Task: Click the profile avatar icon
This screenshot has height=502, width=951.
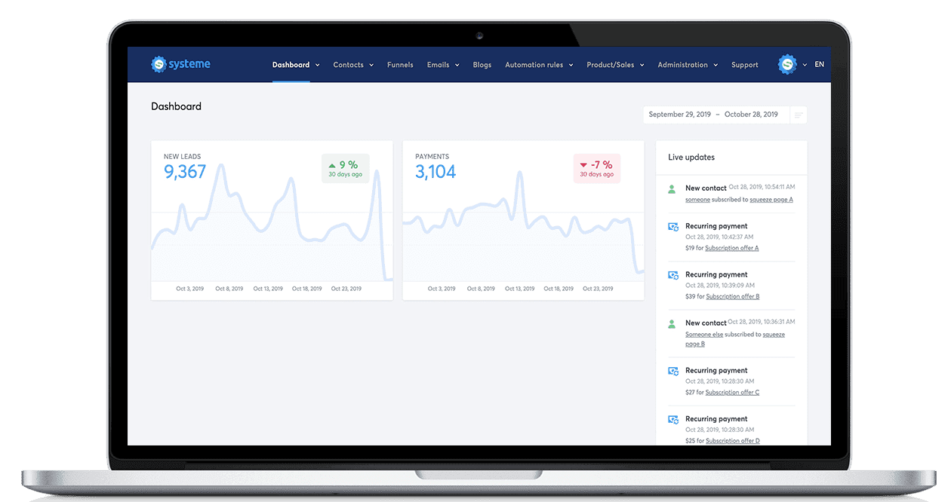Action: [788, 65]
